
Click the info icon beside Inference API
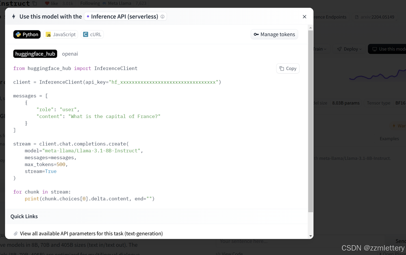coord(162,16)
